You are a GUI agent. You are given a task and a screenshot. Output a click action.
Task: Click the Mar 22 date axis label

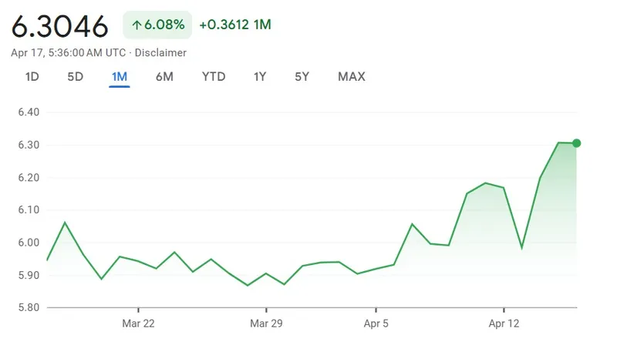click(x=138, y=323)
